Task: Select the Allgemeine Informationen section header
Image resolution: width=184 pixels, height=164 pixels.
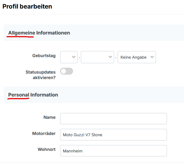Action: (39, 33)
